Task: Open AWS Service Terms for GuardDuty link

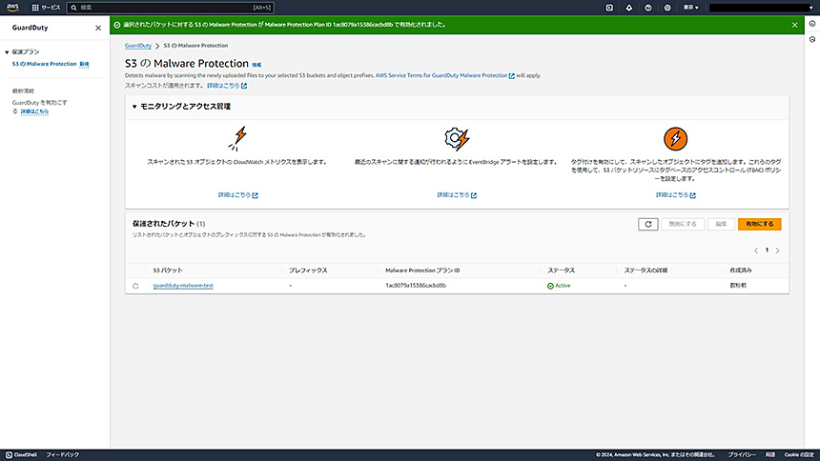Action: 444,75
